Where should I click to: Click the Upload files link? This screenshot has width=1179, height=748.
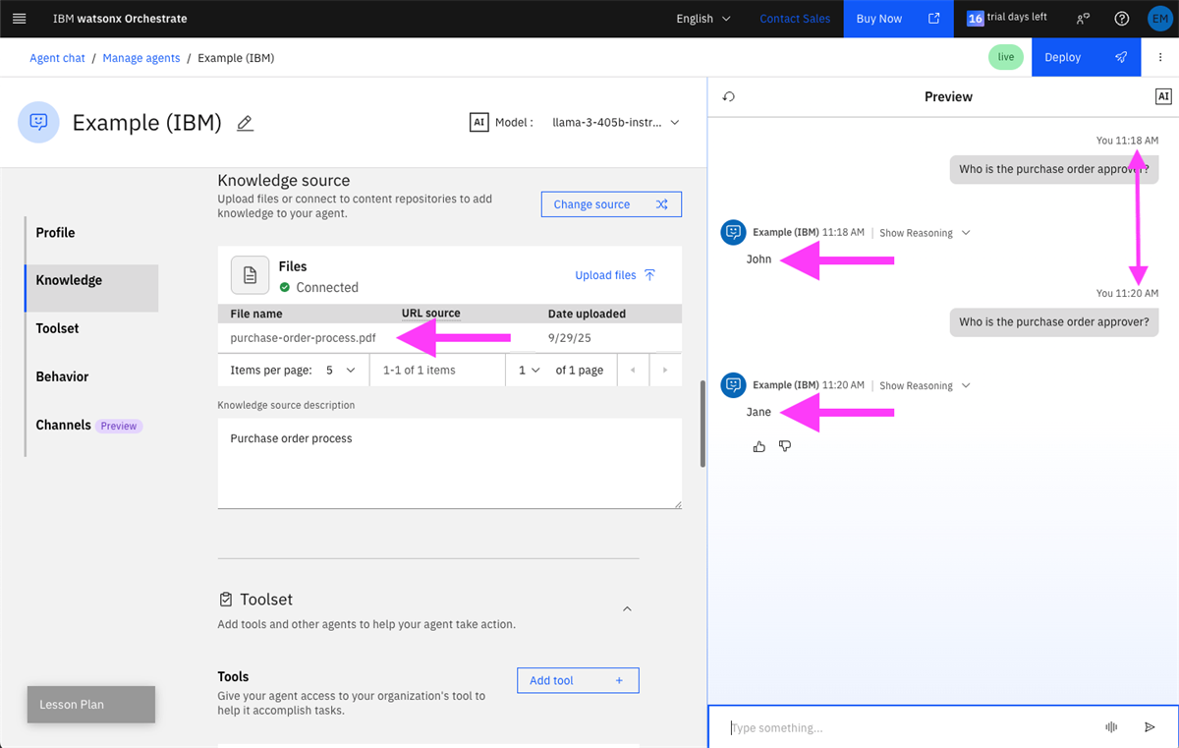(x=615, y=275)
